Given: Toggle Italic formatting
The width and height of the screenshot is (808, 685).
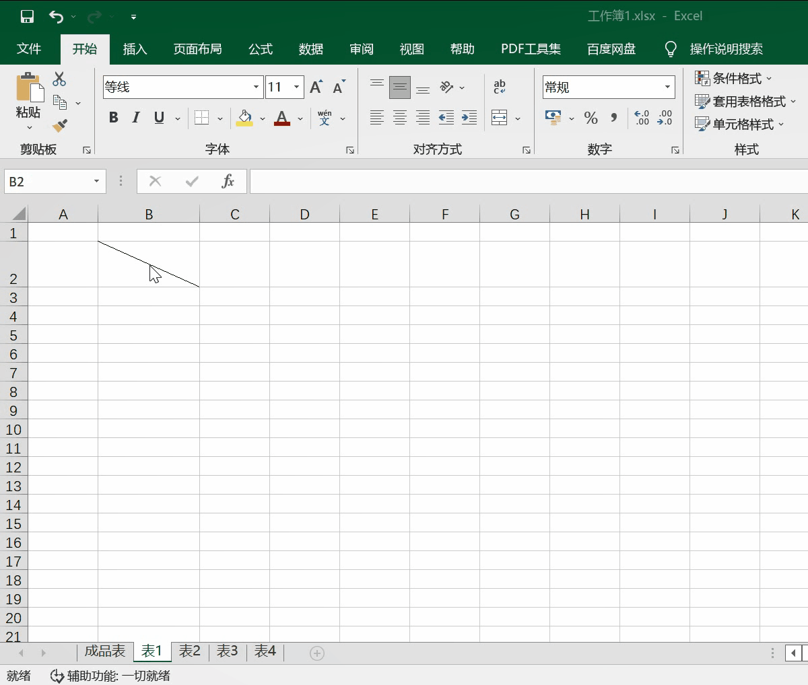Looking at the screenshot, I should tap(136, 118).
